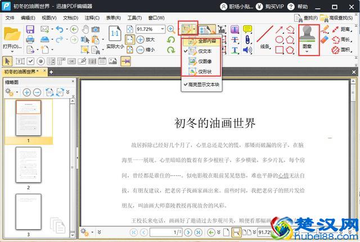Zoom in with the 放大 plus button
The width and height of the screenshot is (360, 242).
(x=146, y=39)
